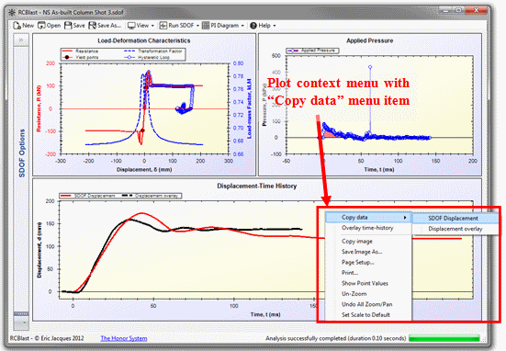Click the PI Diagram grid icon
506x351 pixels.
(206, 25)
